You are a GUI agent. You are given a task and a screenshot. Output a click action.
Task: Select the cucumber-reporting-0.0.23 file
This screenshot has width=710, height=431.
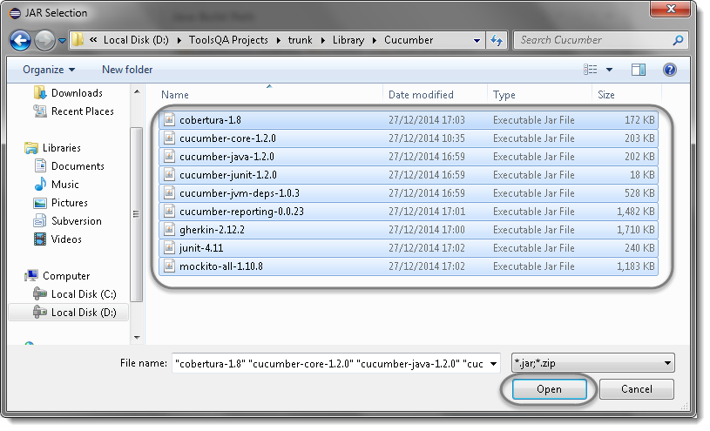pyautogui.click(x=409, y=212)
